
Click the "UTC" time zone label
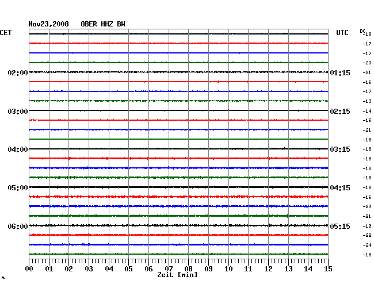[x=342, y=33]
